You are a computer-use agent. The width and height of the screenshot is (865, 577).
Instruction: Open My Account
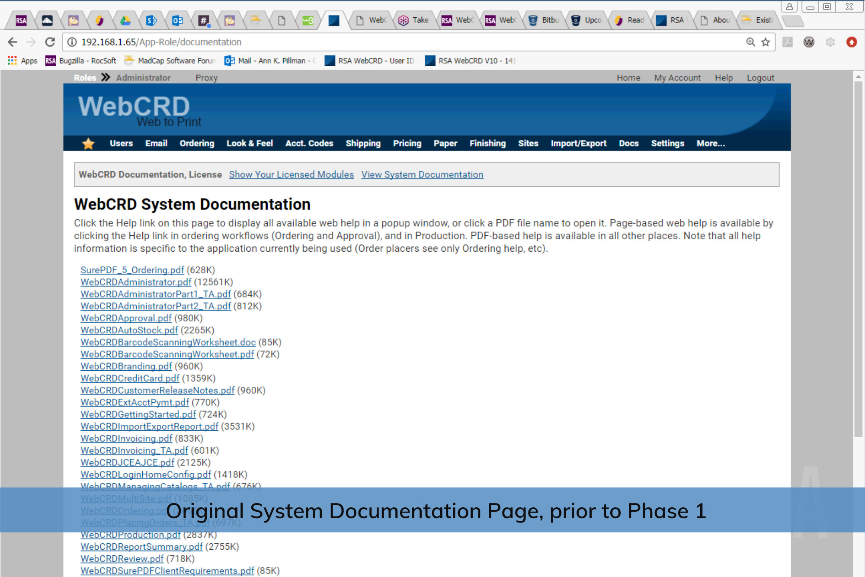pyautogui.click(x=677, y=78)
